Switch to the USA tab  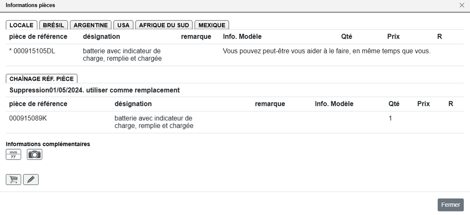[x=124, y=25]
